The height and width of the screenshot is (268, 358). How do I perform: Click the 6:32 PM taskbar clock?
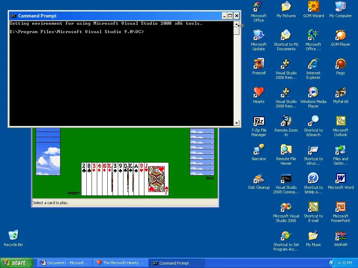point(345,263)
